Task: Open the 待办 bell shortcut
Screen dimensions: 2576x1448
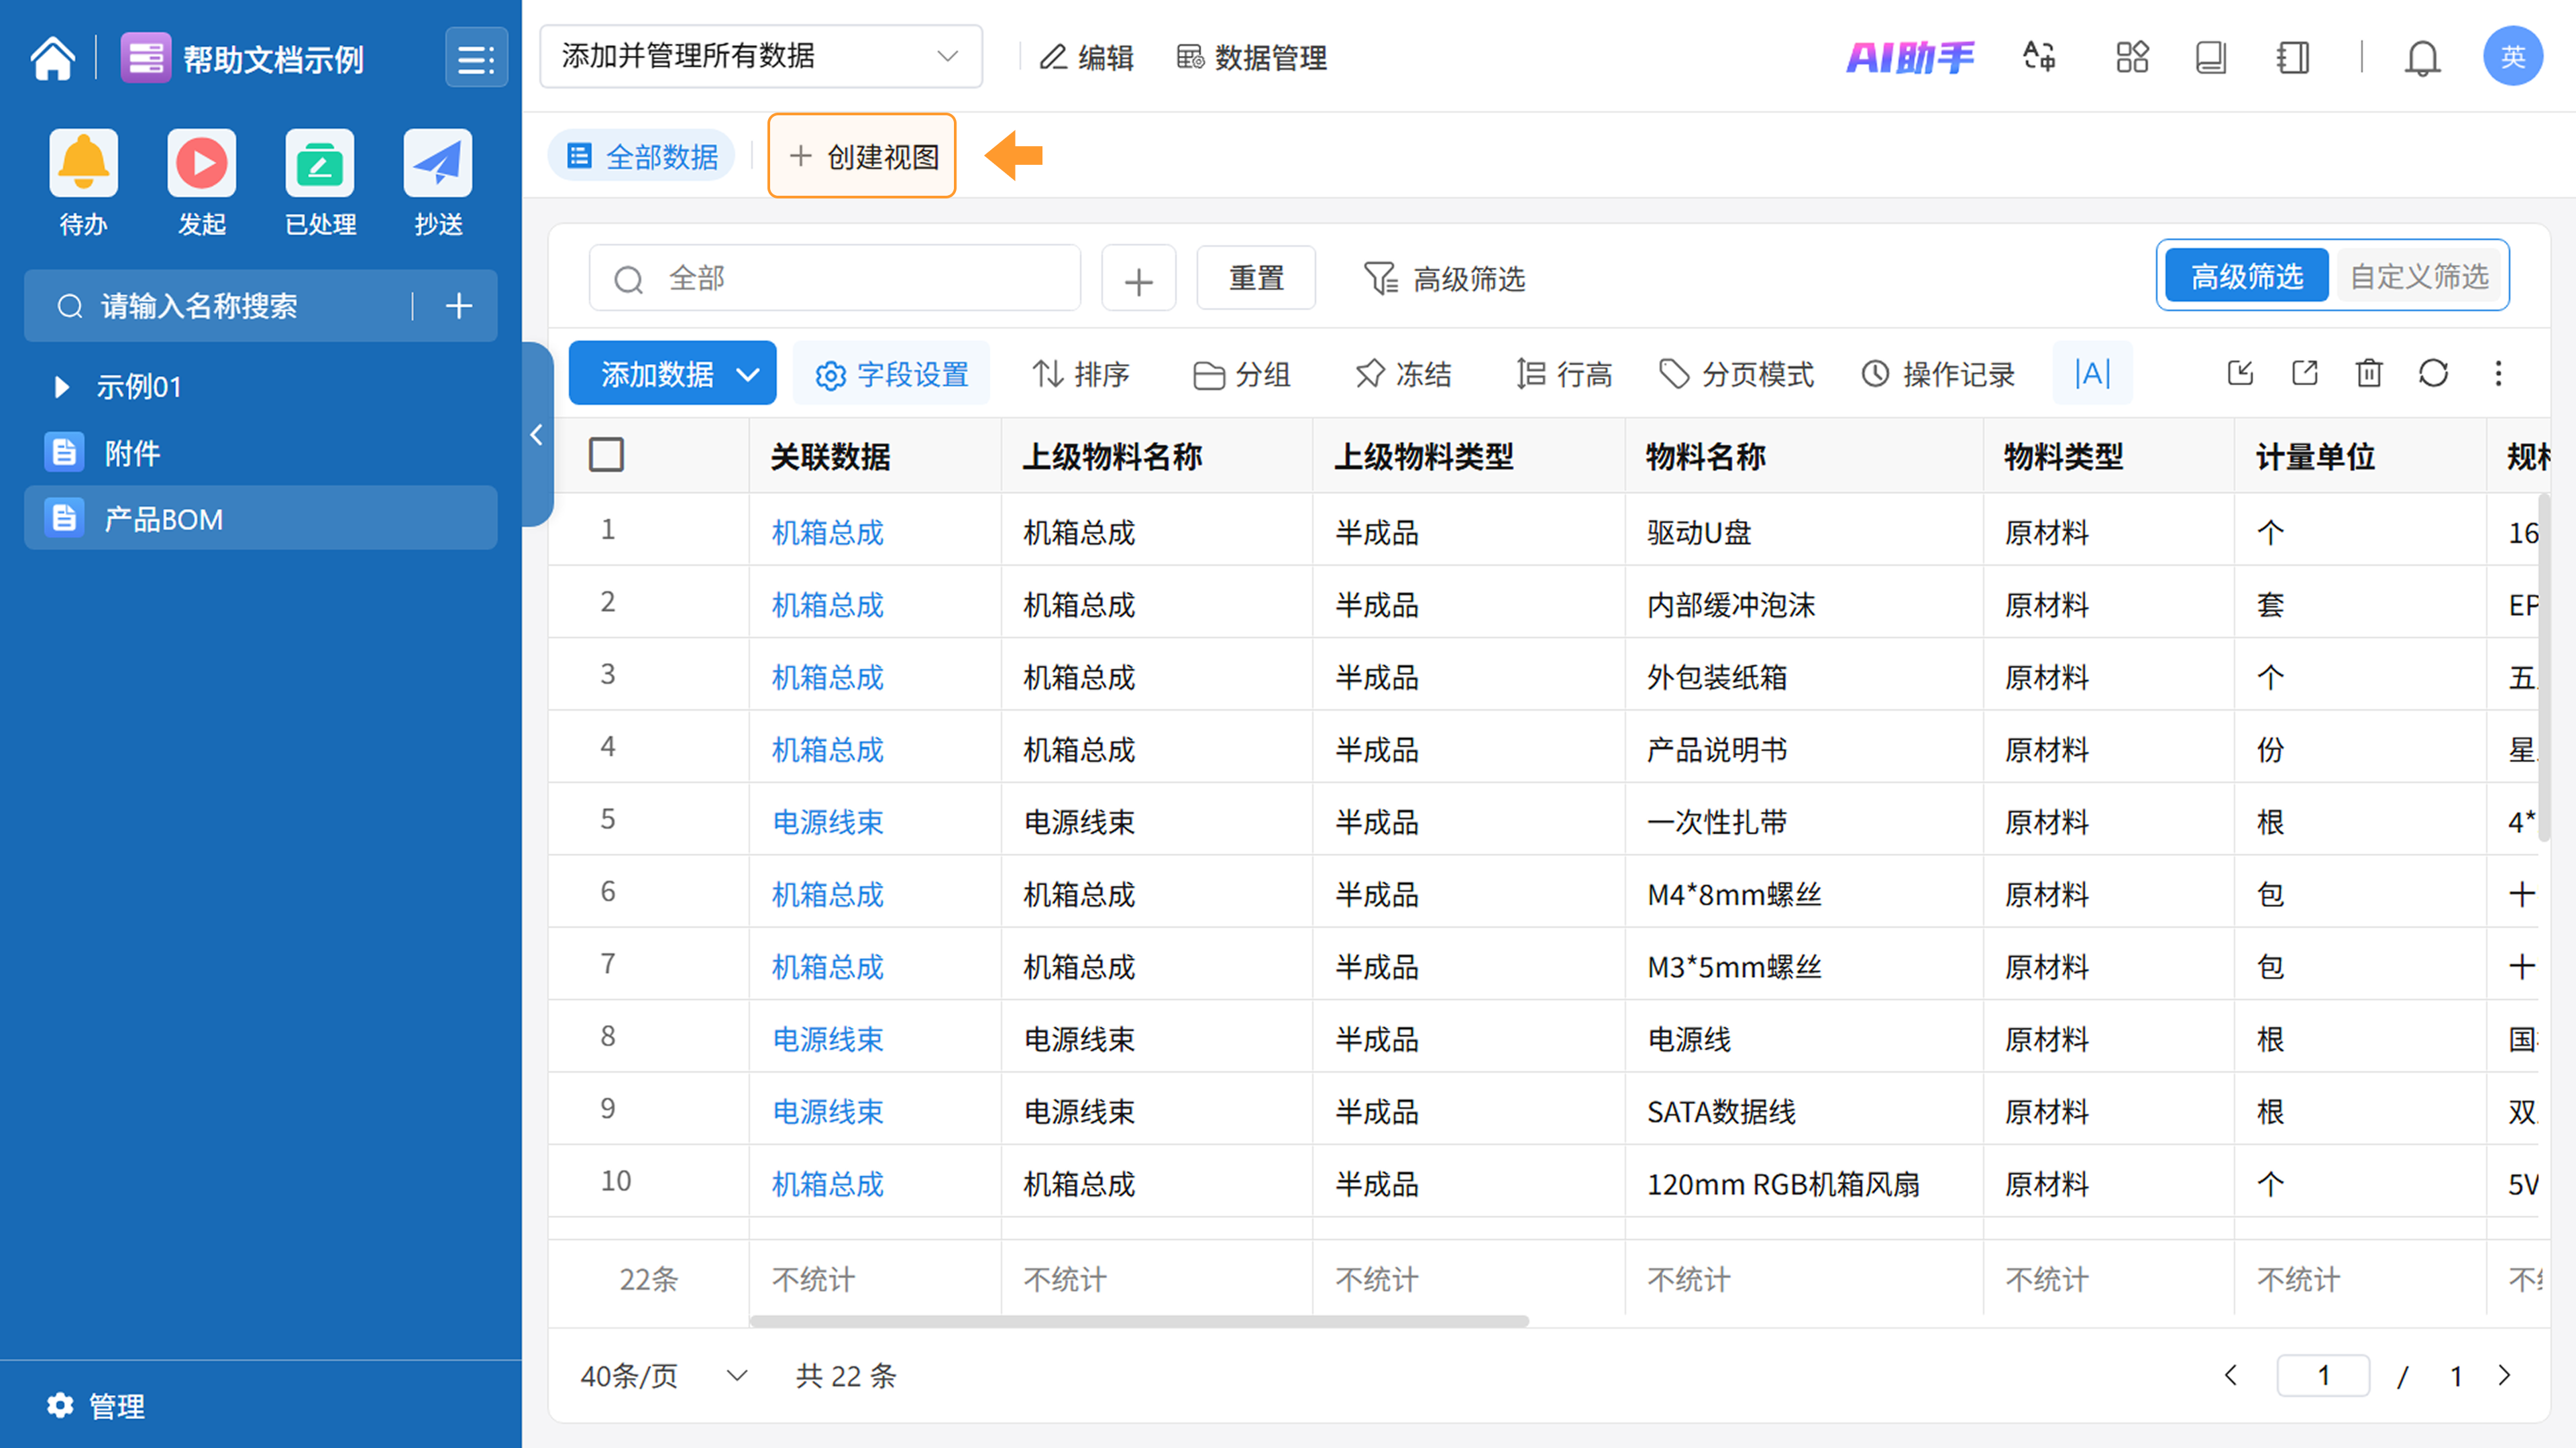Action: click(x=83, y=163)
